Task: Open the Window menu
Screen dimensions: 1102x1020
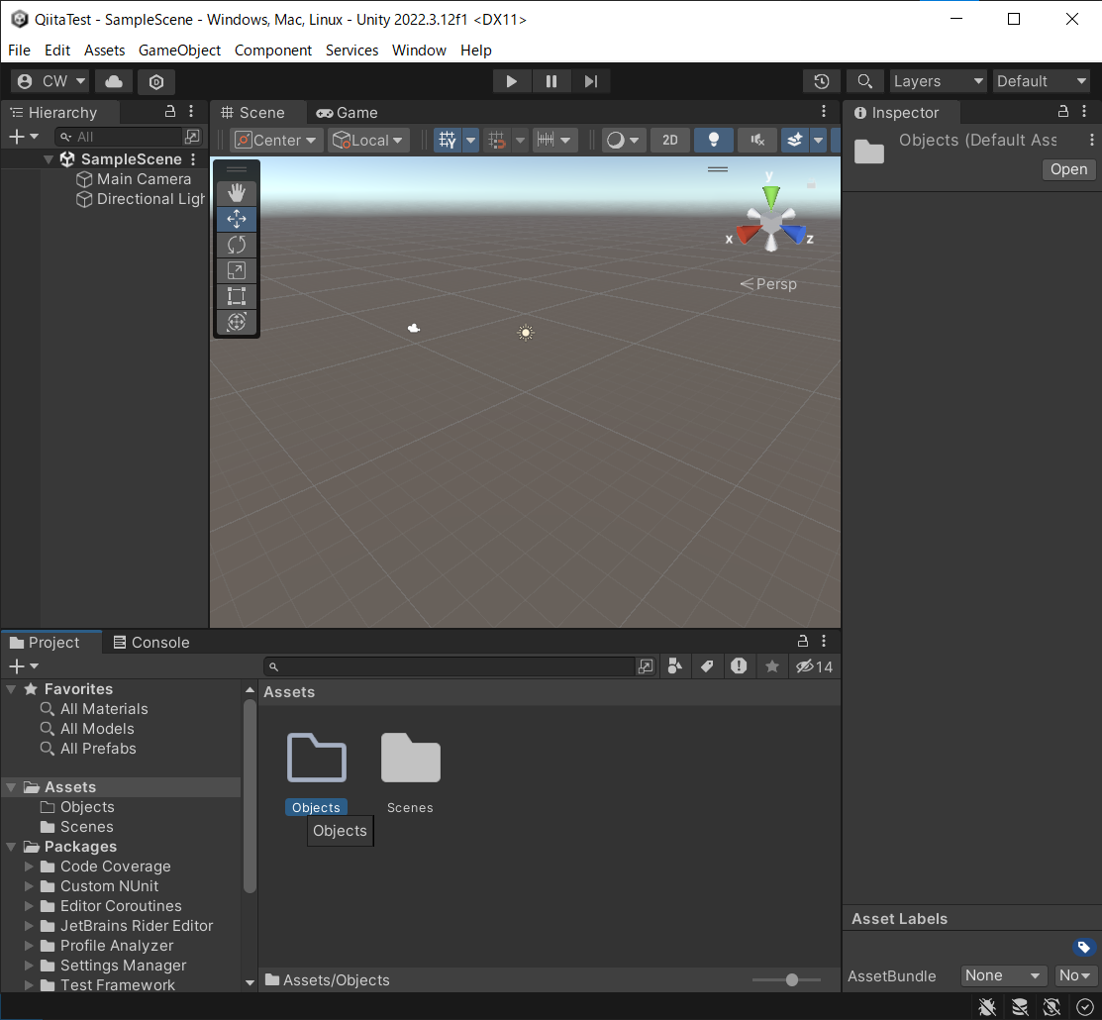Action: click(x=419, y=50)
